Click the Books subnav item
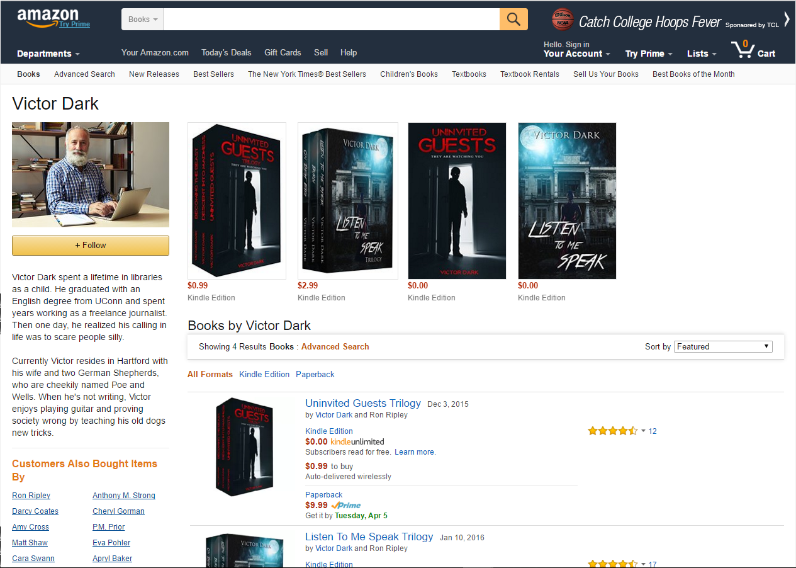 (28, 74)
